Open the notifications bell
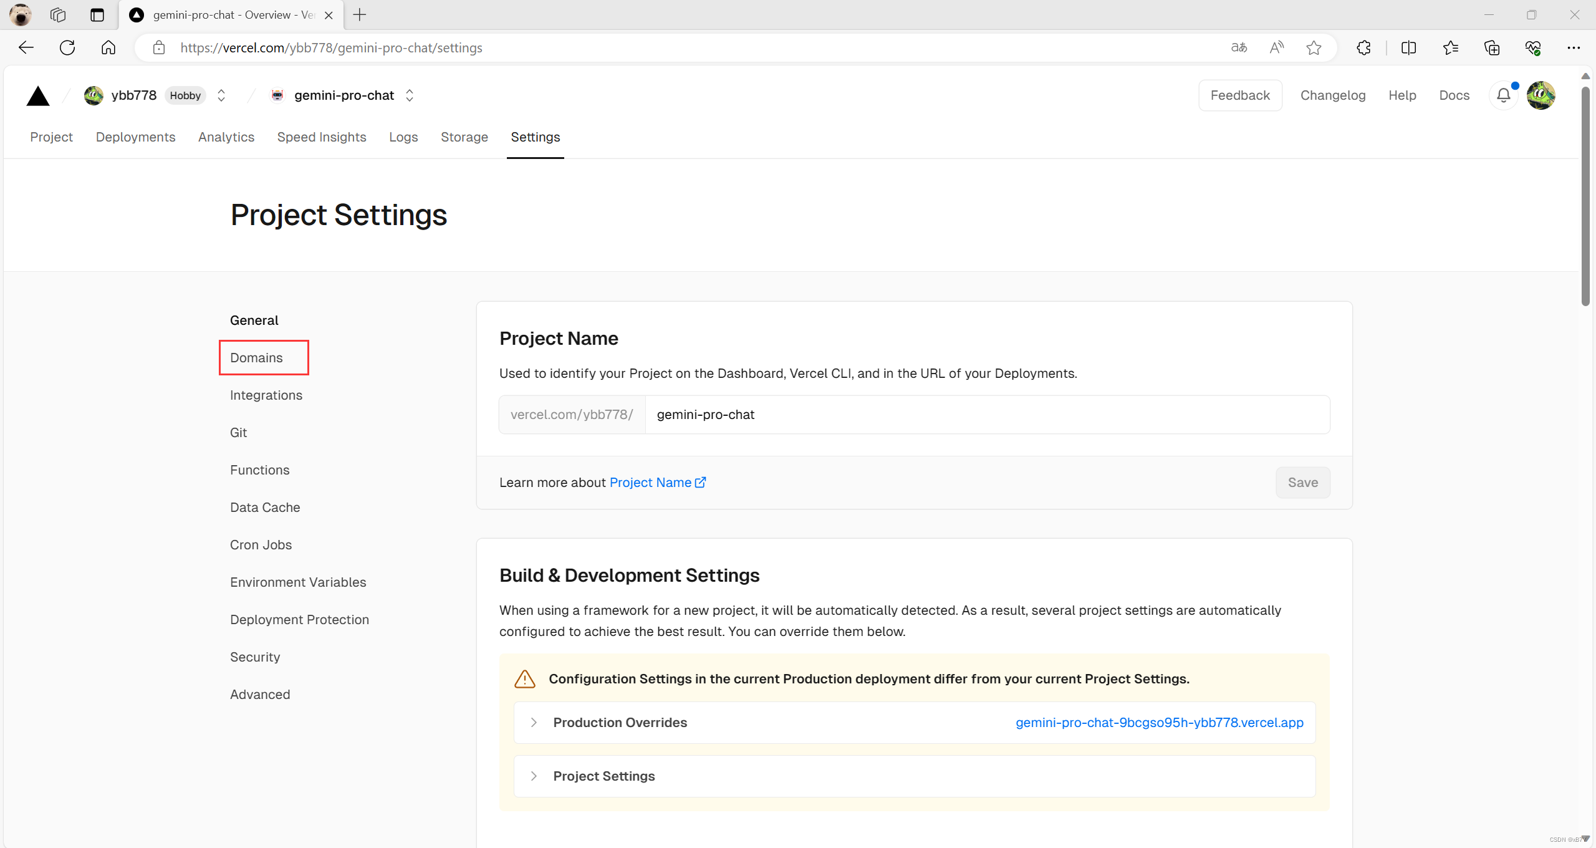This screenshot has height=848, width=1596. [x=1503, y=95]
